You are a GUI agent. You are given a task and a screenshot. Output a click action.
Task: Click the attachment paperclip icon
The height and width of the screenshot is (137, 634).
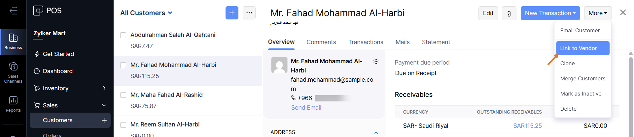(509, 13)
